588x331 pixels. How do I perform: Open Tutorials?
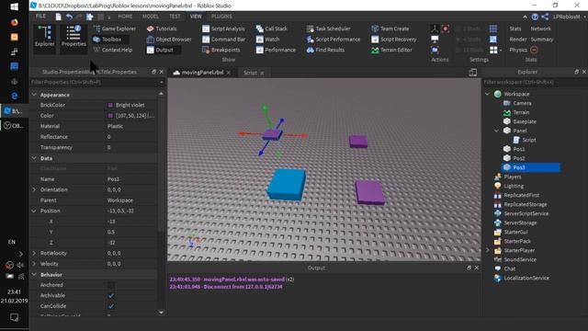[x=162, y=29]
